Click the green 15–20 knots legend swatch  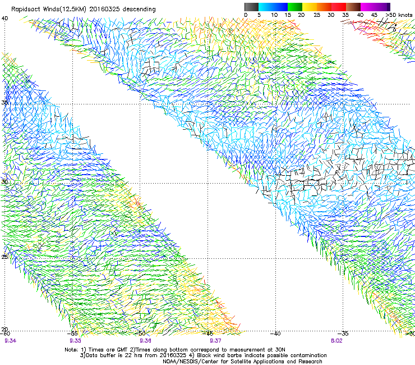click(295, 7)
